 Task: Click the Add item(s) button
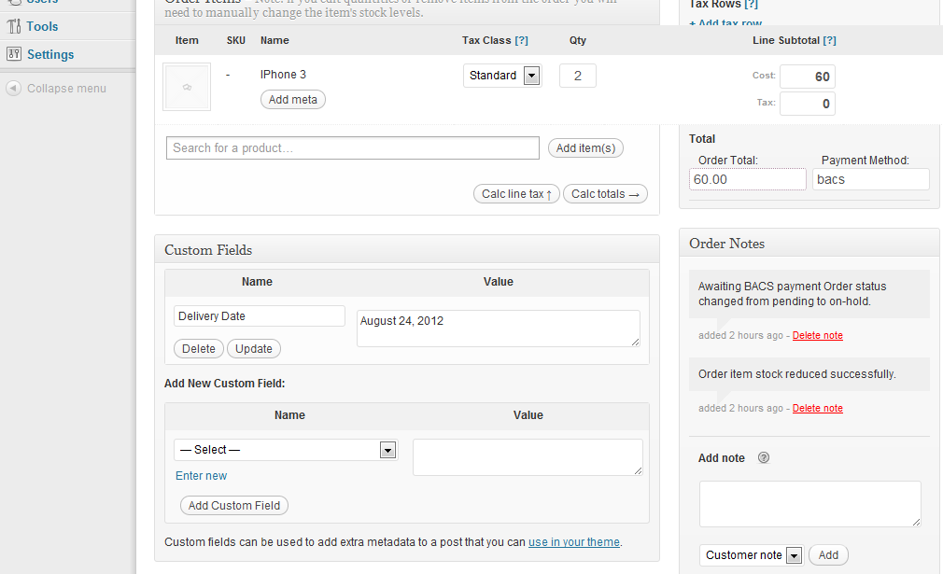585,147
